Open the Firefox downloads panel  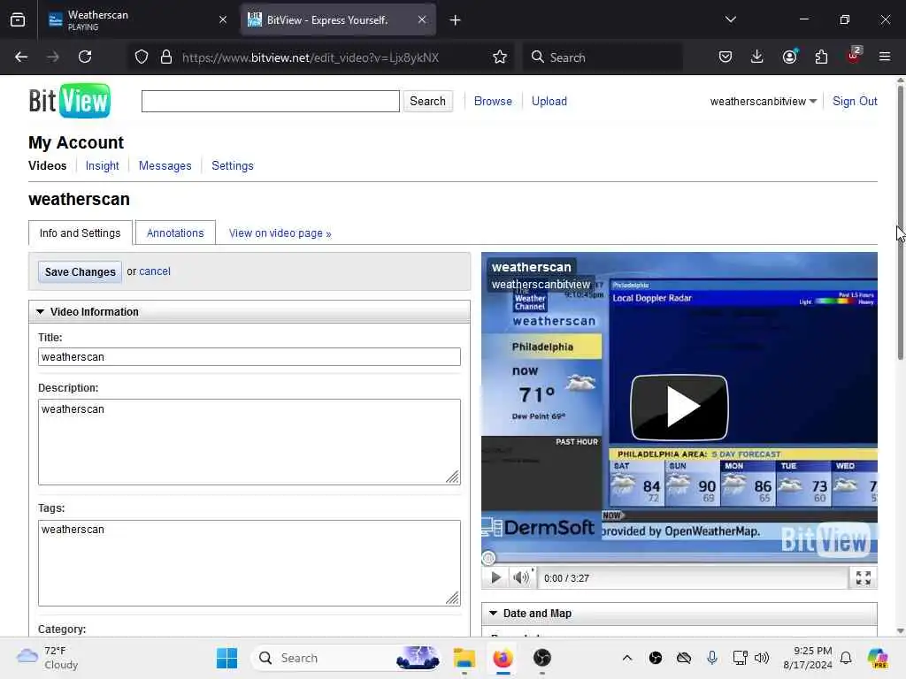(757, 57)
